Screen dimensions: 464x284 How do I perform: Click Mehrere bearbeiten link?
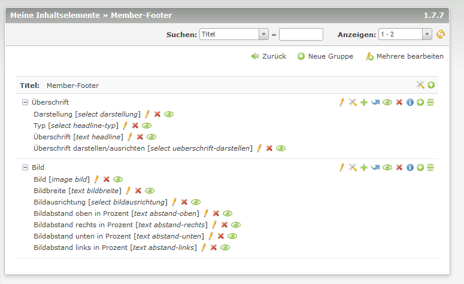pos(405,56)
